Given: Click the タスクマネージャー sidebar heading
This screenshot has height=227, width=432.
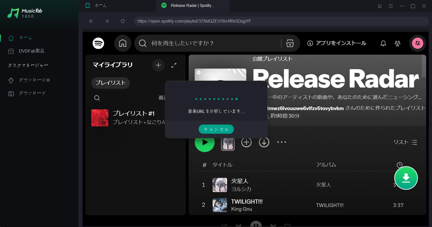Looking at the screenshot, I should [28, 65].
